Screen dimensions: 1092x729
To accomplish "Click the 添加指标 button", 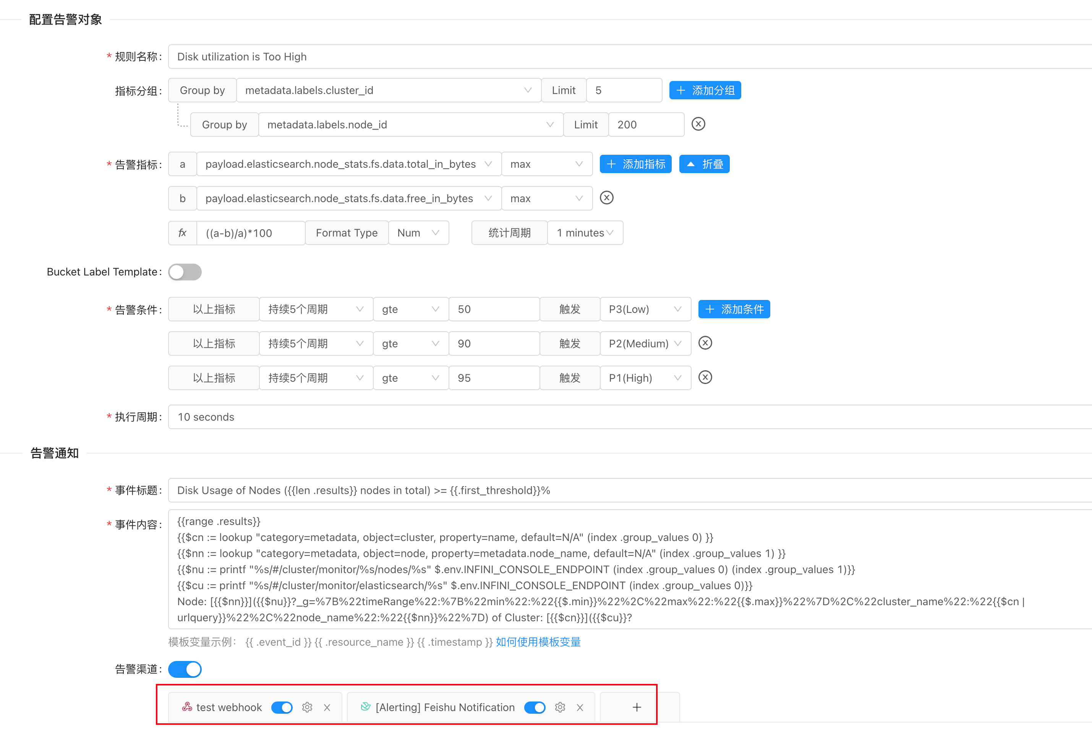I will coord(635,164).
